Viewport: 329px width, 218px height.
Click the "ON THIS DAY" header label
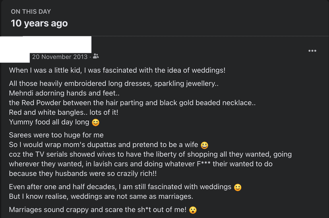[x=31, y=12]
